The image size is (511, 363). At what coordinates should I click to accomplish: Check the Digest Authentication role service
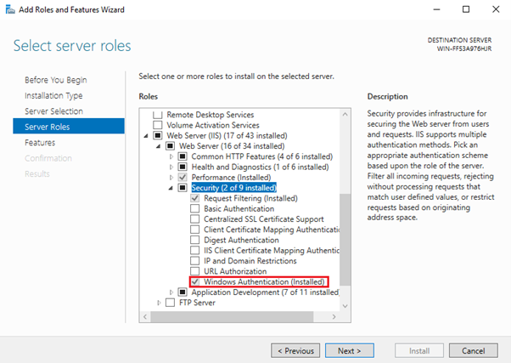click(195, 240)
